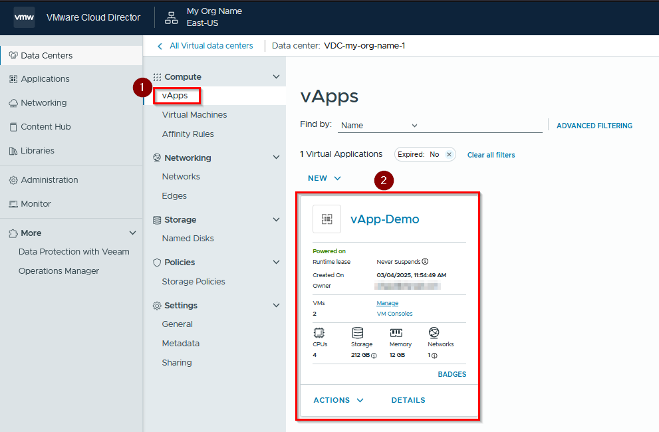
Task: Collapse the Settings section chevron
Action: (x=276, y=305)
